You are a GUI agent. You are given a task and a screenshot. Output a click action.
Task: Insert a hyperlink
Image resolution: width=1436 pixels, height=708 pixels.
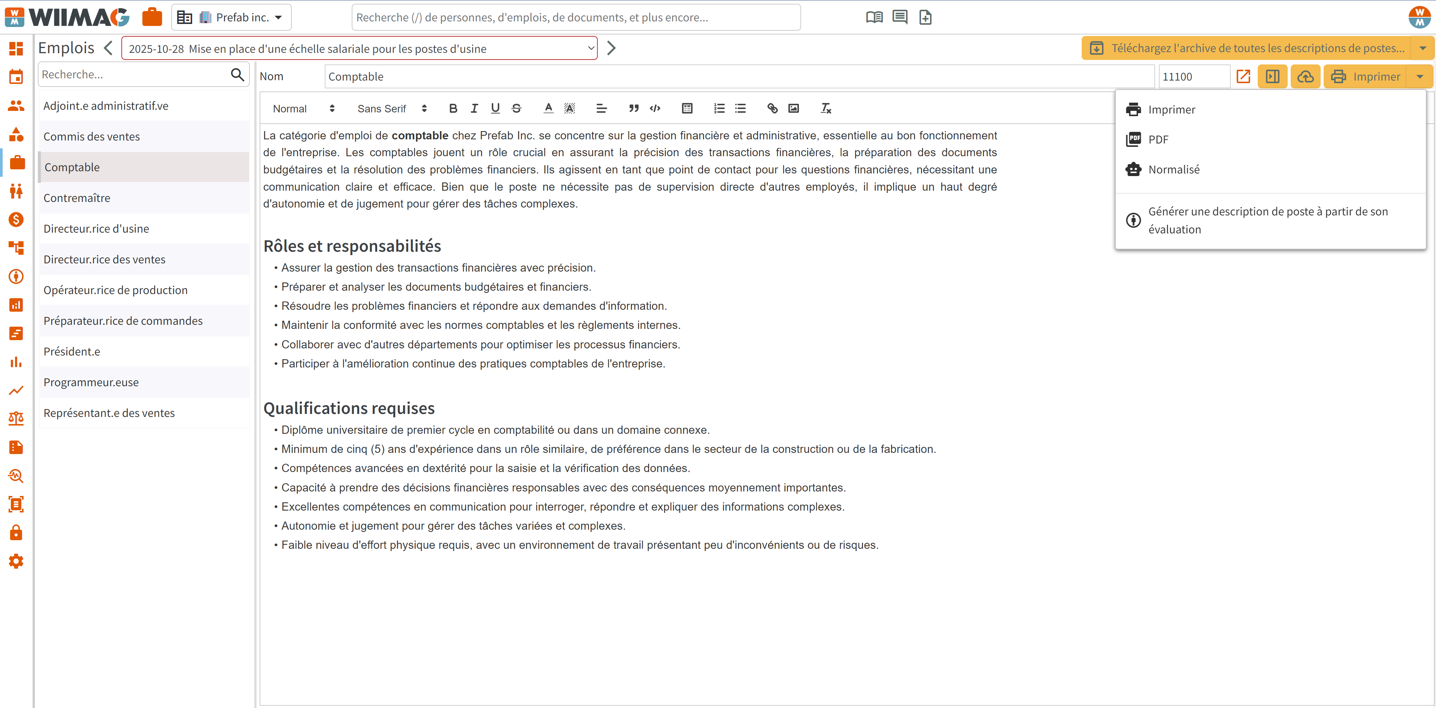coord(773,108)
